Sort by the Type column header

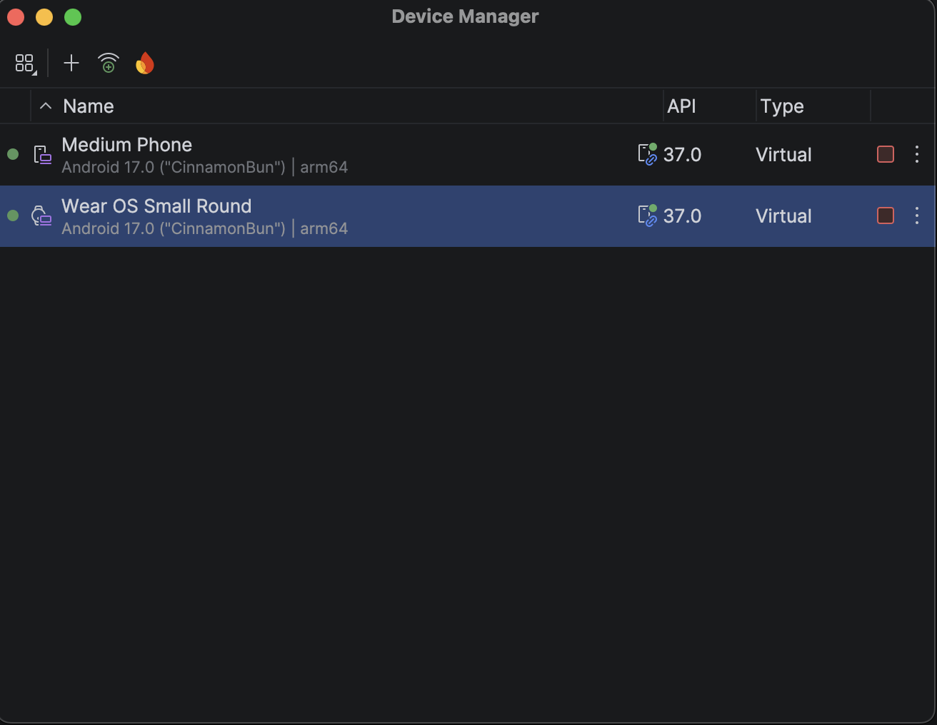[x=782, y=106]
